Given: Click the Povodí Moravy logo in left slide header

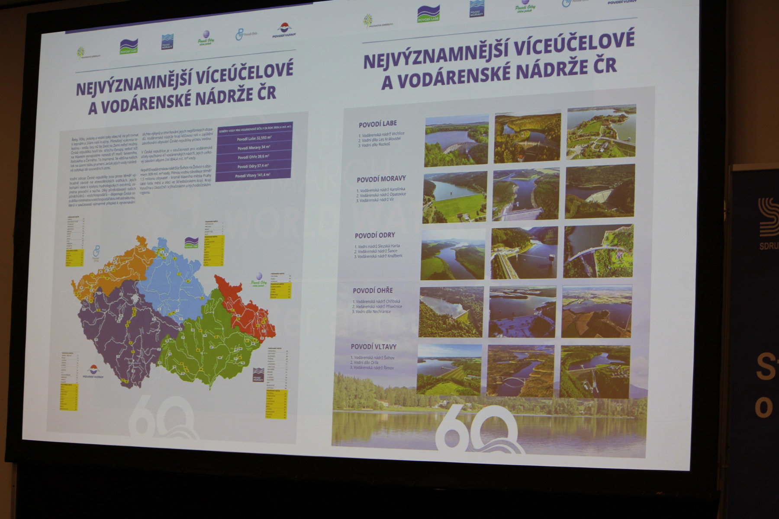Looking at the screenshot, I should [167, 42].
